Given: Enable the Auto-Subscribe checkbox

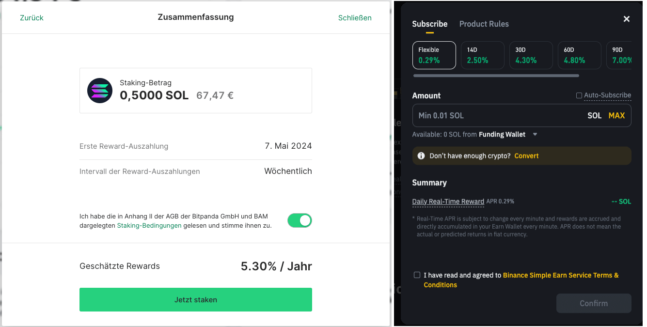Looking at the screenshot, I should (x=579, y=95).
